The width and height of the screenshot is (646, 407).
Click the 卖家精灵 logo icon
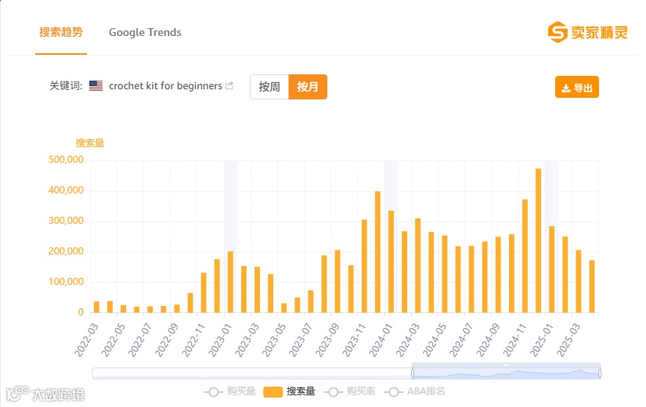(558, 33)
